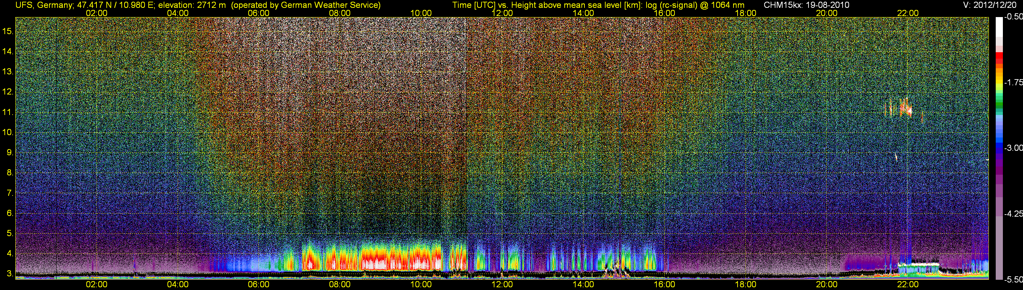Click the 'log (rc-signal) @ 1064 nm' label
Viewport: 1023px width, 290px height.
coord(695,5)
